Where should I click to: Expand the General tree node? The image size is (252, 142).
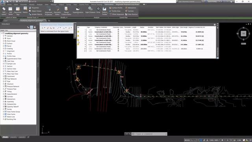tap(4, 36)
